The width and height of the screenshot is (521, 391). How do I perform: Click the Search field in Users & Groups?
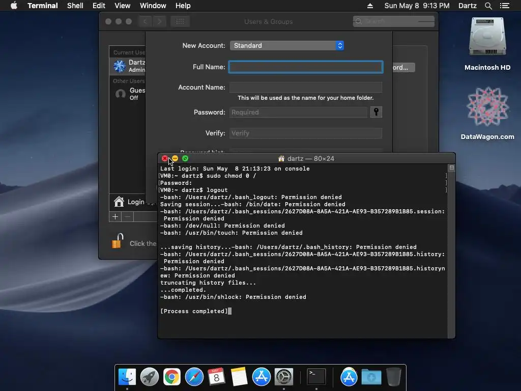(x=394, y=21)
